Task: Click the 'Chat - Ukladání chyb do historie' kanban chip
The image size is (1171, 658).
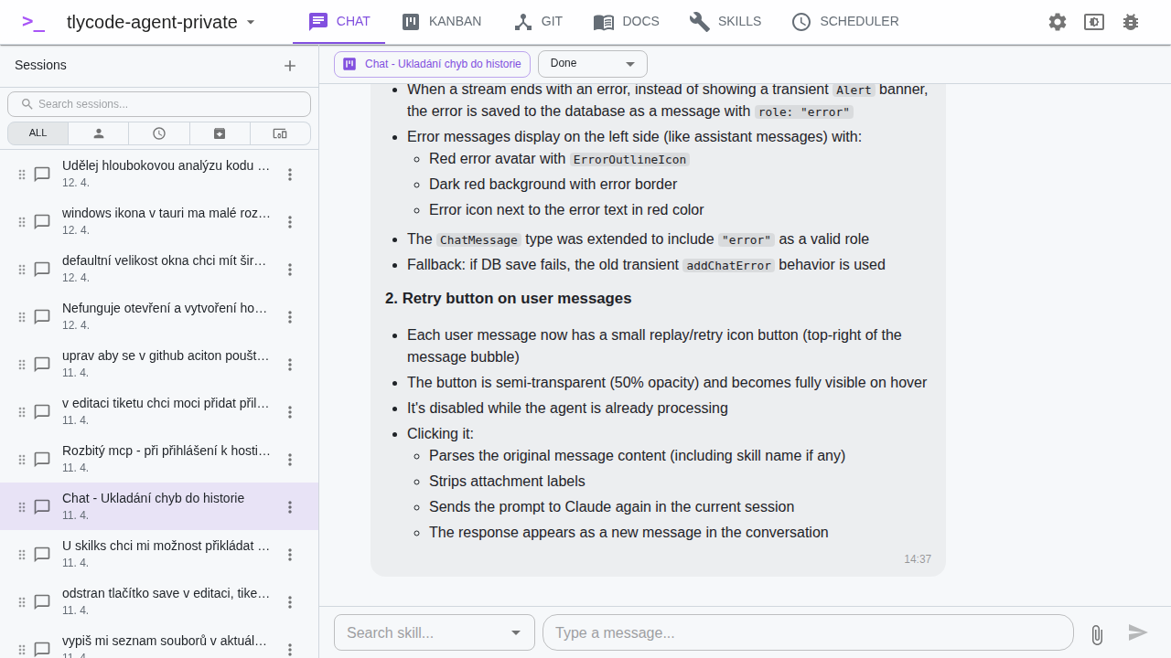Action: coord(432,64)
